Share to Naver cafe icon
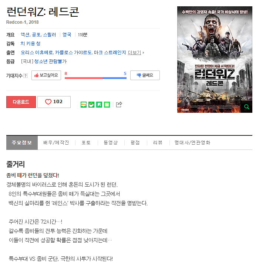This screenshot has width=259, height=266. (91, 105)
